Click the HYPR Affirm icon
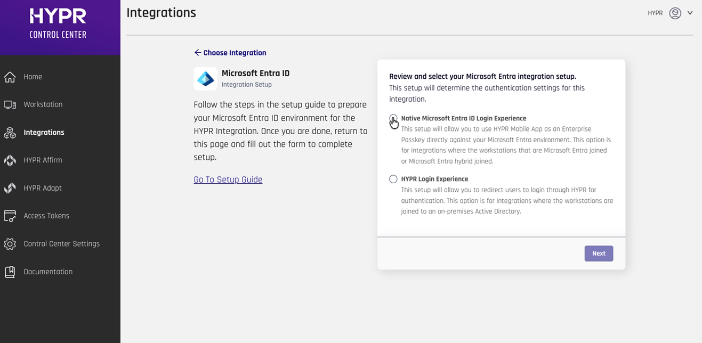Screen dimensions: 702x343 point(10,160)
